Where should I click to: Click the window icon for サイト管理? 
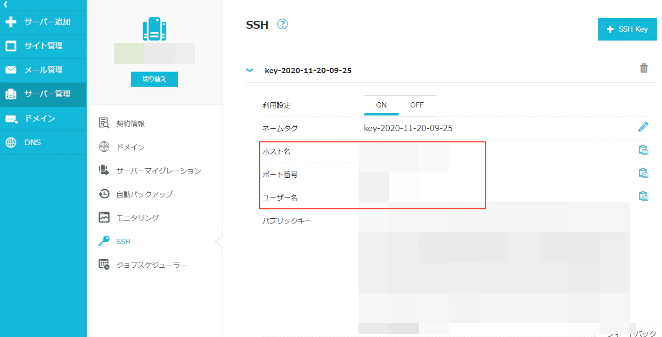coord(11,46)
